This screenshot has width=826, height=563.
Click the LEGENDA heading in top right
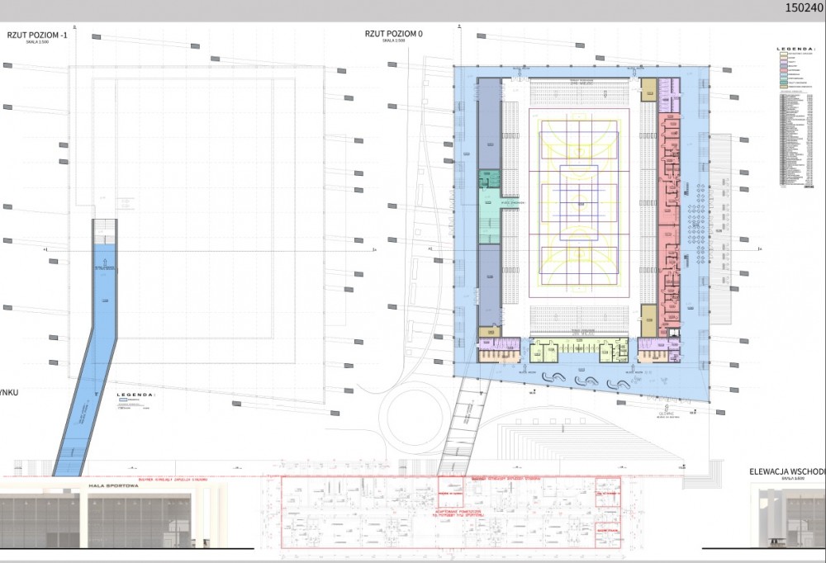[790, 50]
